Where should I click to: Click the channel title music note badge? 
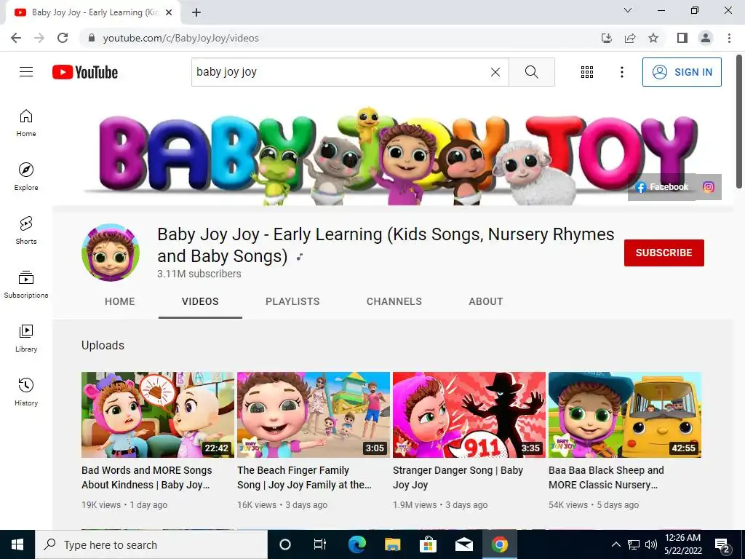point(299,257)
